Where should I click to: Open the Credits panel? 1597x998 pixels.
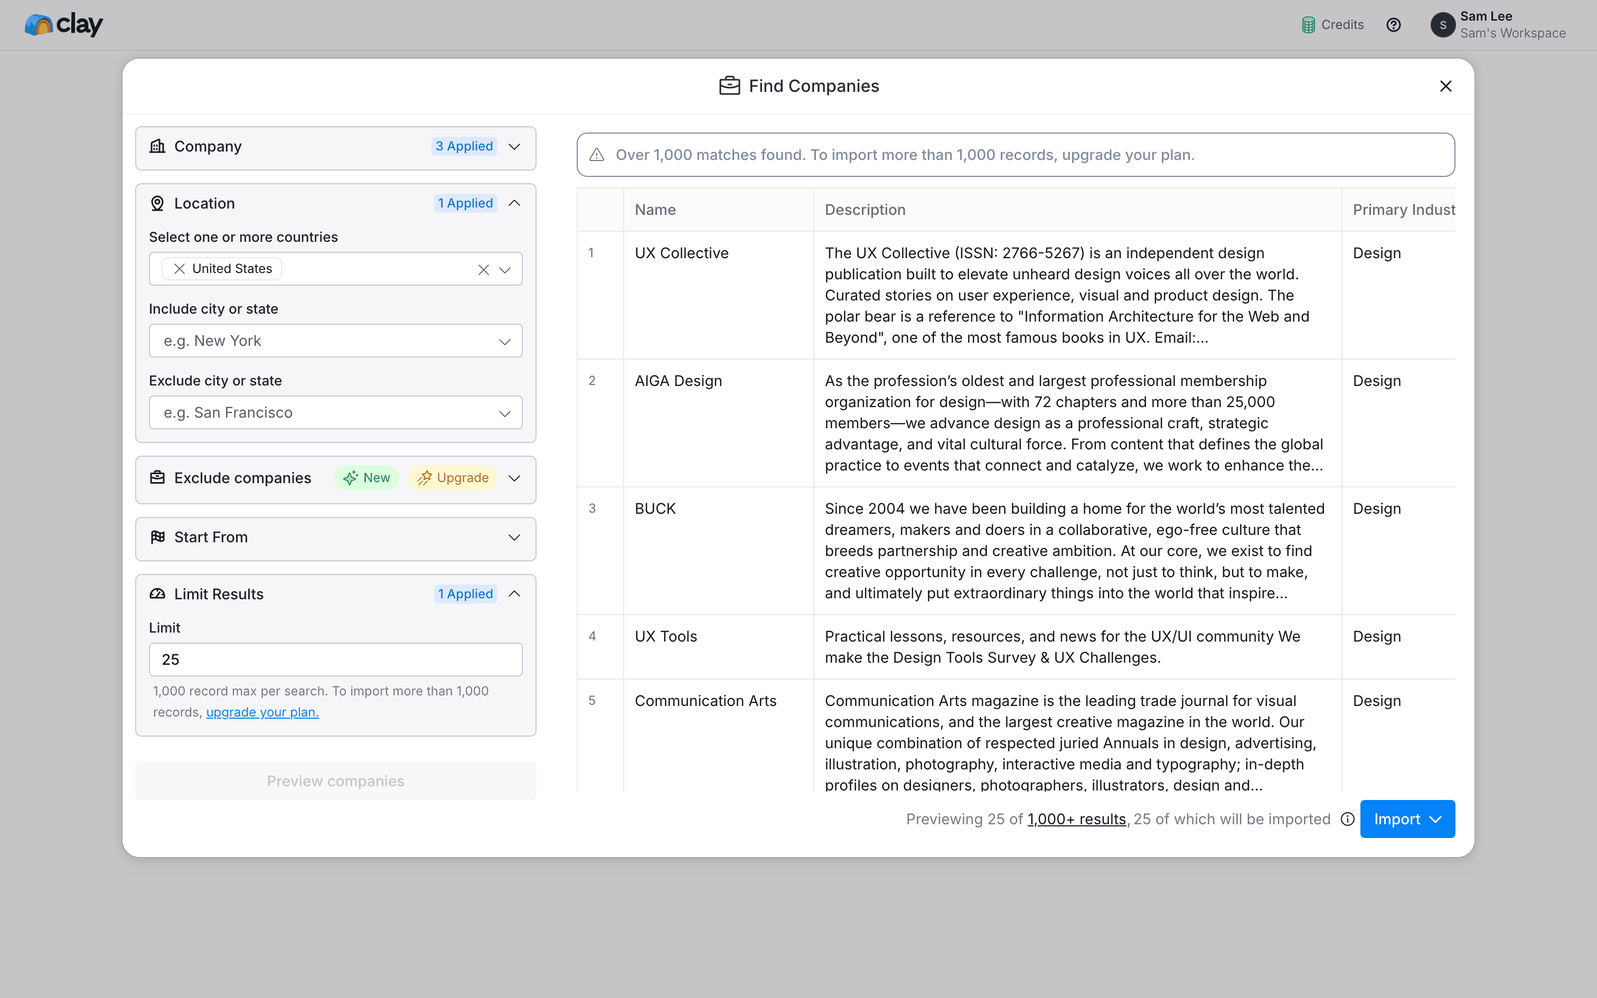pos(1332,24)
